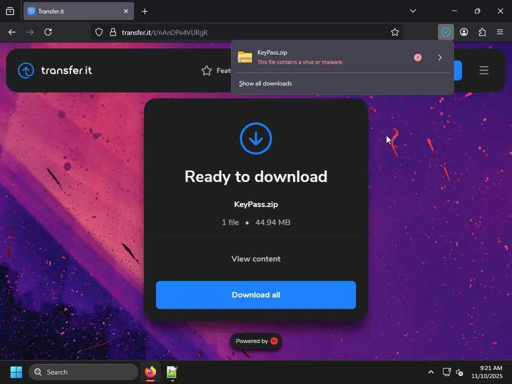Open Firefox application hamburger menu
Screen dimensions: 512x384
[500, 32]
